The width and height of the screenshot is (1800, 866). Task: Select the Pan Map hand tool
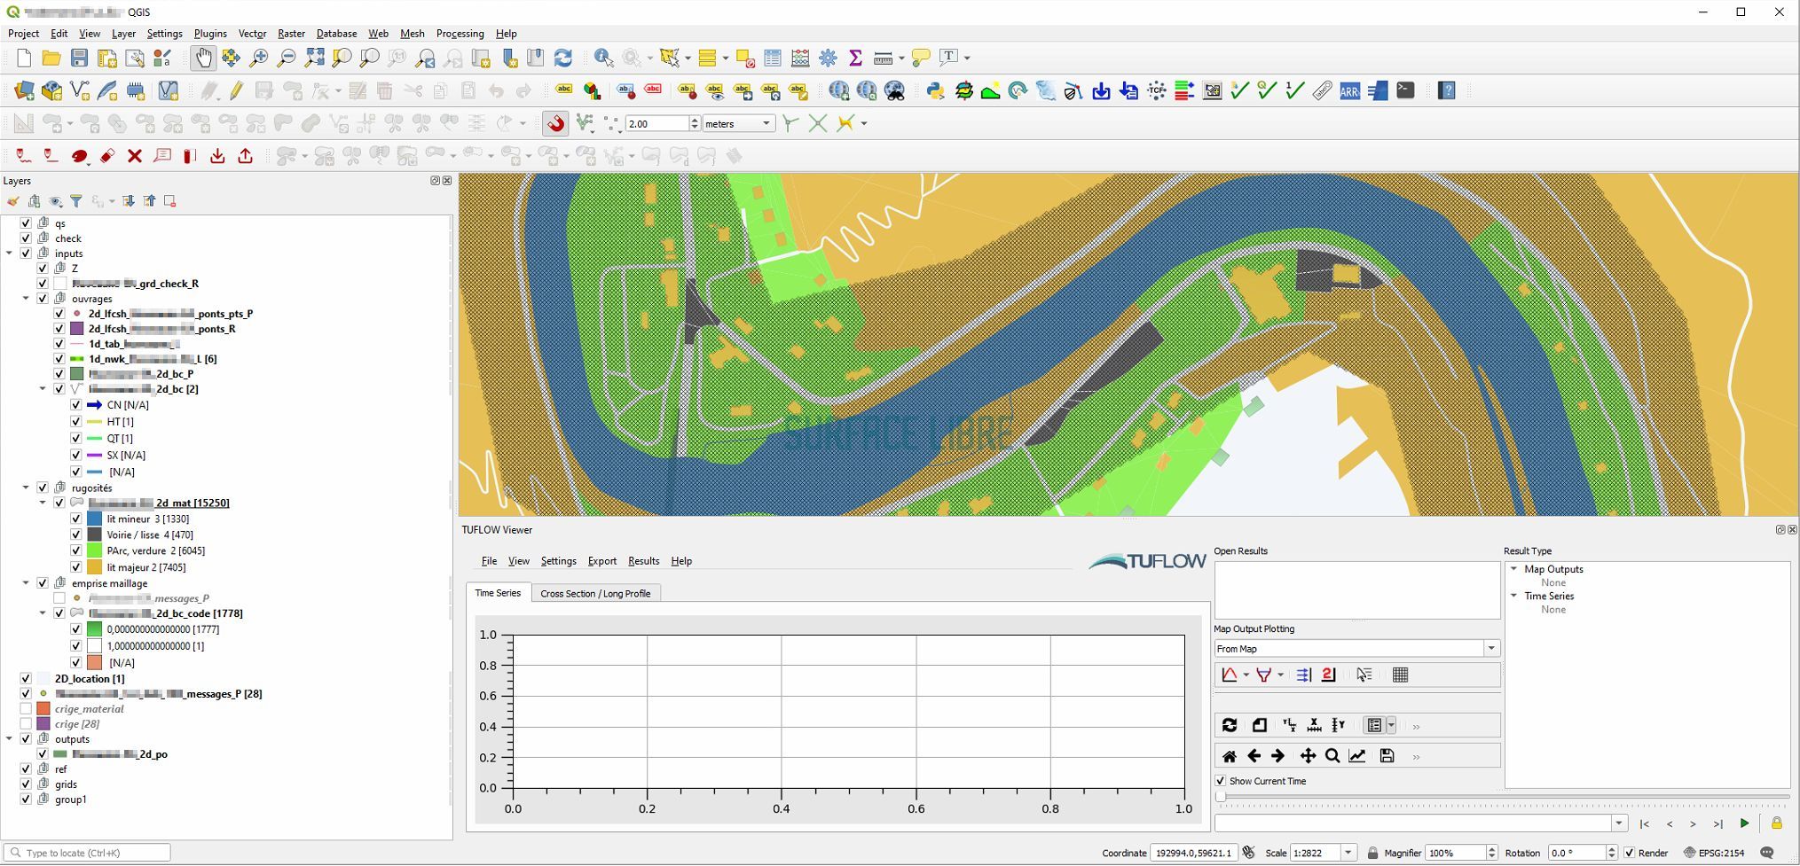pyautogui.click(x=203, y=59)
